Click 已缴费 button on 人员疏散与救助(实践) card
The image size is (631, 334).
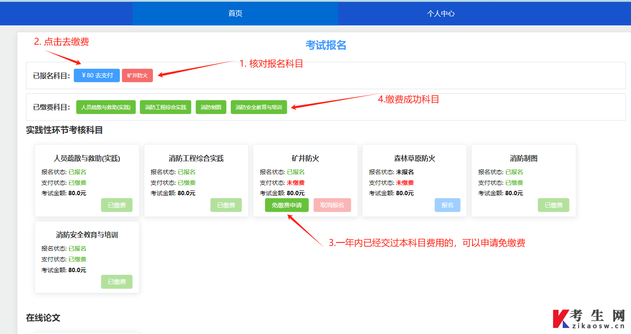[x=117, y=205]
